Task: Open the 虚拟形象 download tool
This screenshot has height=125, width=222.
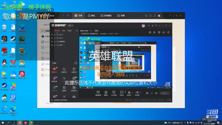Action: click(x=54, y=89)
